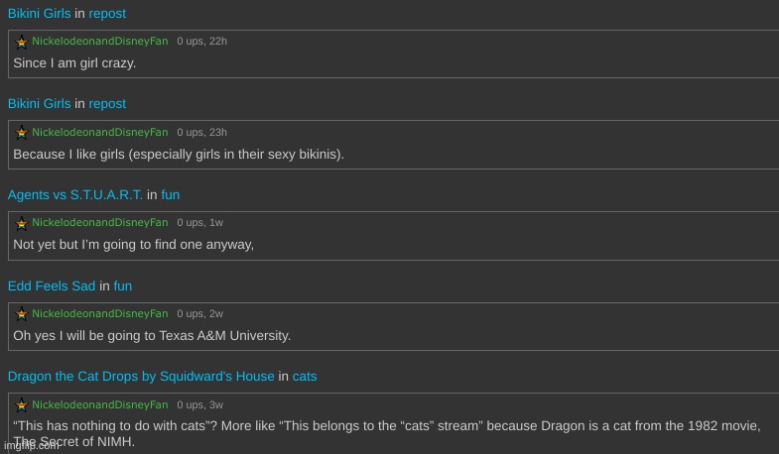Click star icon on 1w-old comment
Screen dimensions: 779x454
[22, 223]
